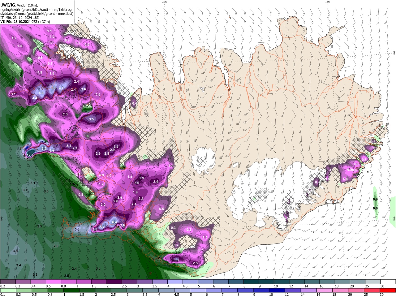Click the 'slydda/snjókoma' legend description line
The width and height of the screenshot is (396, 297).
point(37,14)
